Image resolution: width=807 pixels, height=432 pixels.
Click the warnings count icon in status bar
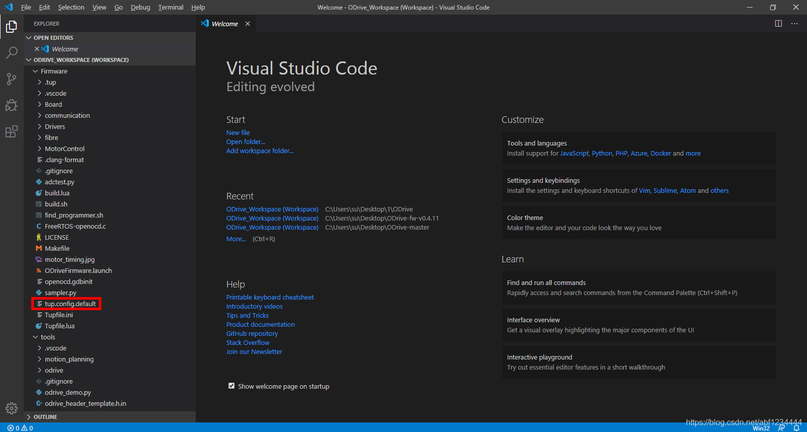[x=24, y=428]
